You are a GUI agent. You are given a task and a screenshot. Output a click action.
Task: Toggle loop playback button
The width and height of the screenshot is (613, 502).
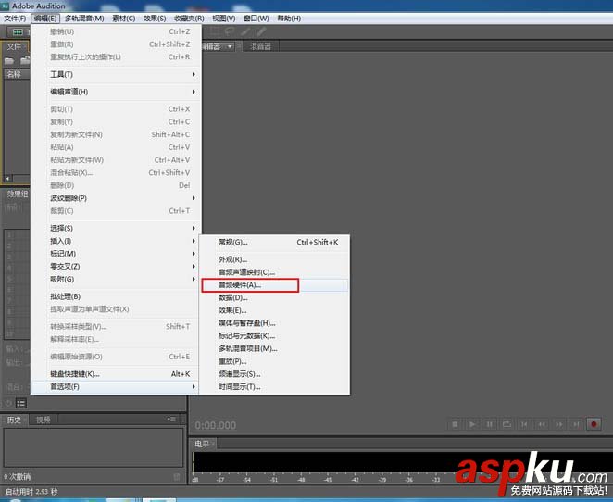tap(507, 424)
